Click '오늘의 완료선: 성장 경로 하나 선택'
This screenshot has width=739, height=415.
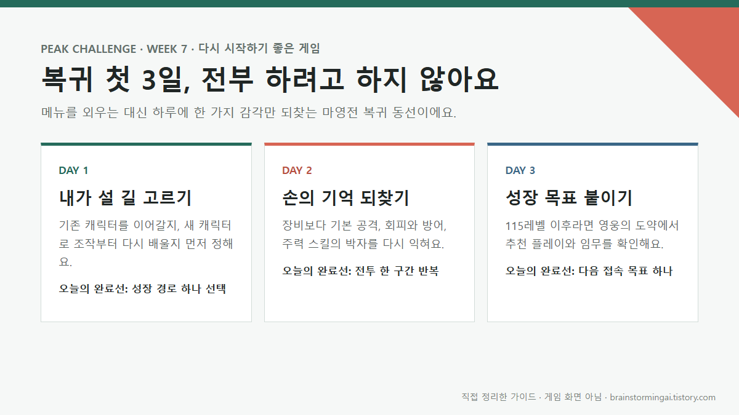pos(143,288)
